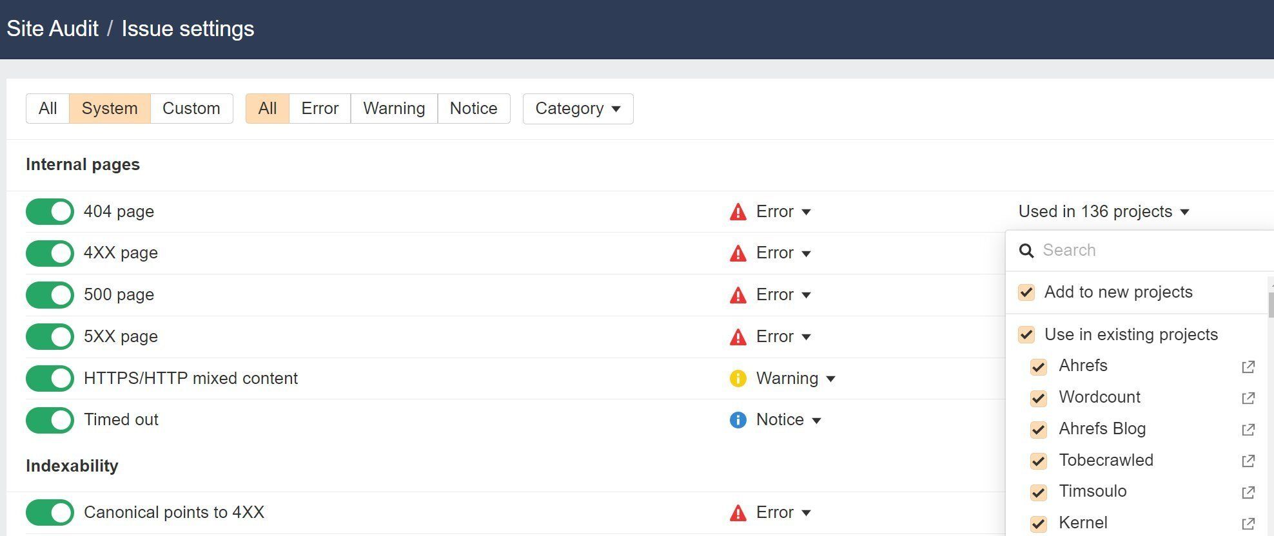The width and height of the screenshot is (1274, 536).
Task: Click the 500 page issue name
Action: click(119, 295)
